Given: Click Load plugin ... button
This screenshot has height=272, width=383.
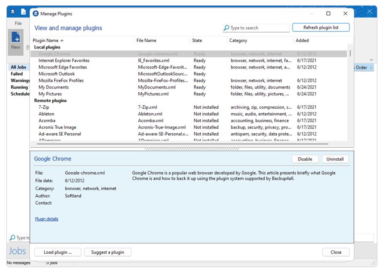Looking at the screenshot, I should [57, 252].
